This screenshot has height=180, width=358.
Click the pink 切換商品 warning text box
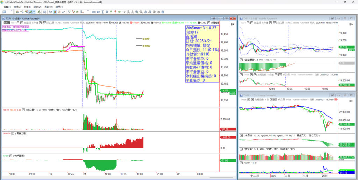point(15,29)
